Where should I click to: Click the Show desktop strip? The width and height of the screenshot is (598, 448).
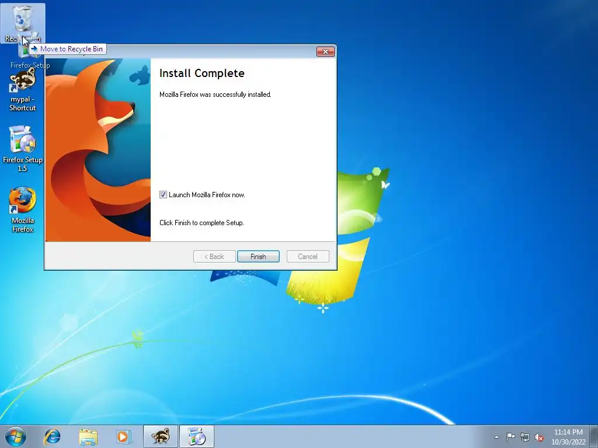594,436
